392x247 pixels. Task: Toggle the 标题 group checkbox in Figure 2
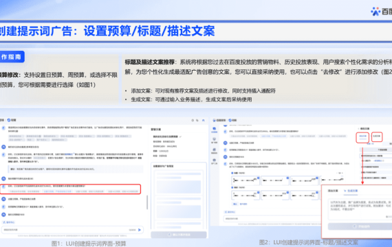(232, 173)
